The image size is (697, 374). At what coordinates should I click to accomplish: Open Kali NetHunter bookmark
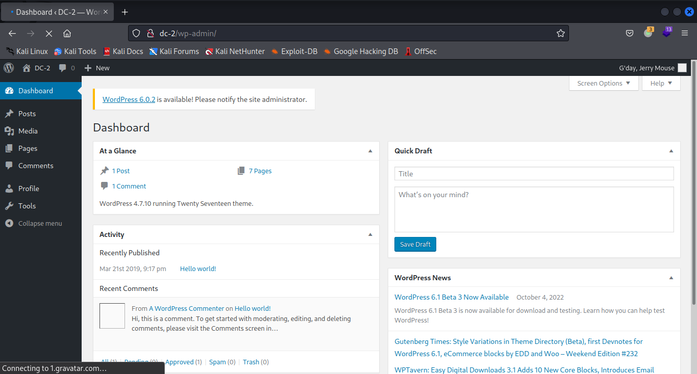click(235, 51)
